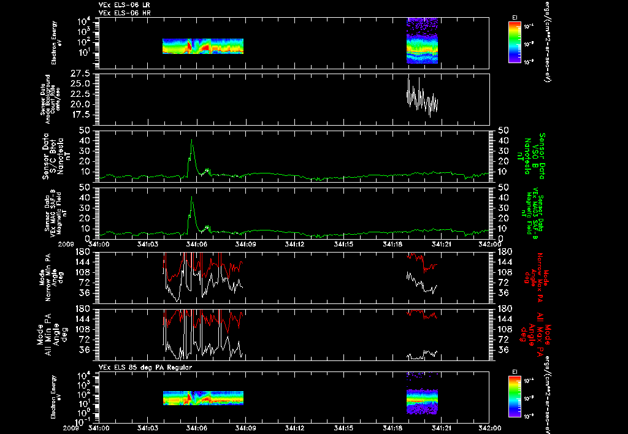
Task: Click the field peak in the MAG SAF-B panel
Action: tap(192, 197)
